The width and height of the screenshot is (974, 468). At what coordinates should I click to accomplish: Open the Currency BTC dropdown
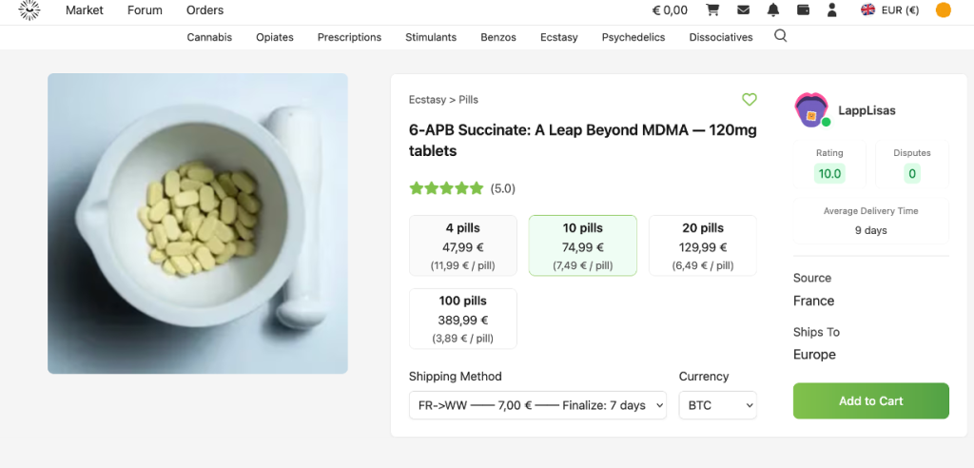[718, 405]
